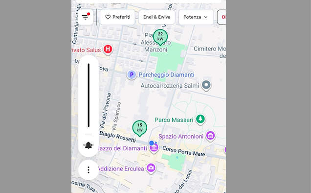Tap the Parco Massari tree marker
The image size is (311, 193).
[x=200, y=120]
